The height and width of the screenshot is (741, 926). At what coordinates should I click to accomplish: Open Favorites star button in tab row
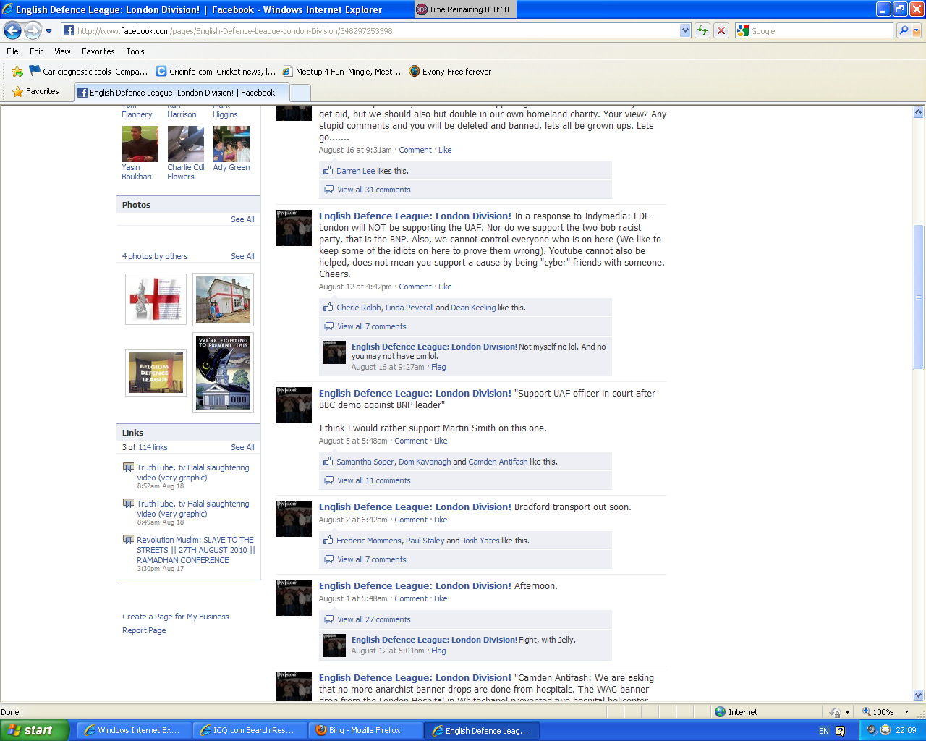click(x=36, y=92)
